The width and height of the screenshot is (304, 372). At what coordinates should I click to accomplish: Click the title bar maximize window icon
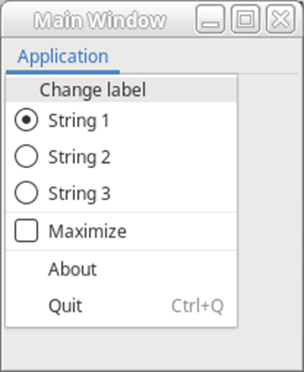point(245,19)
